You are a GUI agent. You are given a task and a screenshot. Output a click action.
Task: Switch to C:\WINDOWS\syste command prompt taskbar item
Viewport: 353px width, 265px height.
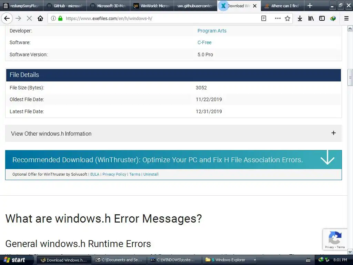click(174, 260)
